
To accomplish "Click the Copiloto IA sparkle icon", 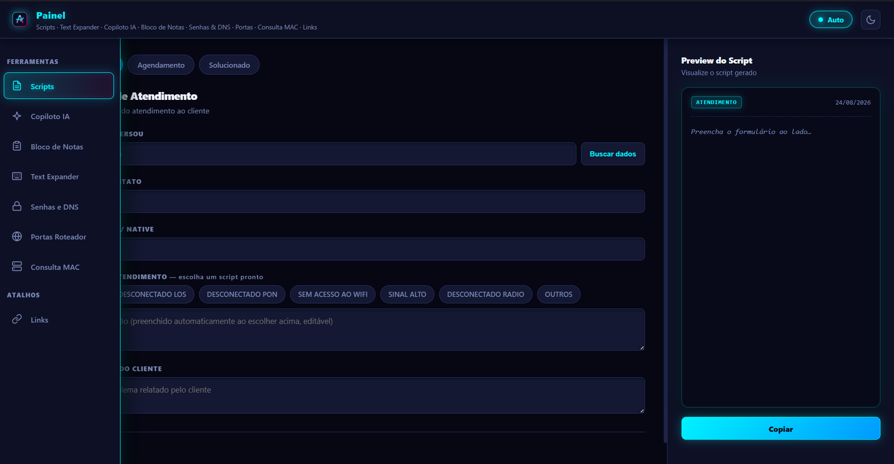I will [17, 116].
